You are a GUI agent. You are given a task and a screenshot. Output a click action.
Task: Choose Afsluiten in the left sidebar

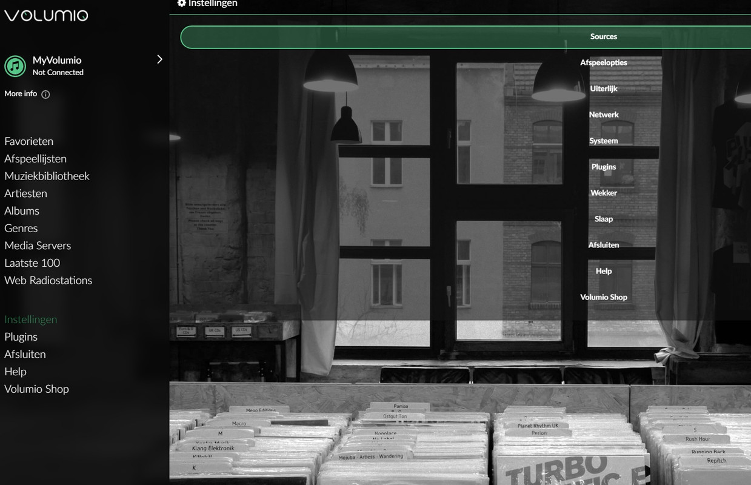click(25, 354)
